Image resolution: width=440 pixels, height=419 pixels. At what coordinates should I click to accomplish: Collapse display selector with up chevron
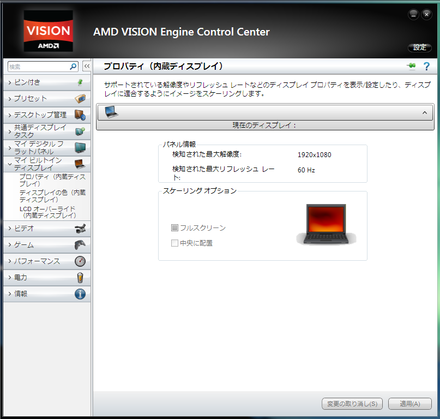coord(425,112)
